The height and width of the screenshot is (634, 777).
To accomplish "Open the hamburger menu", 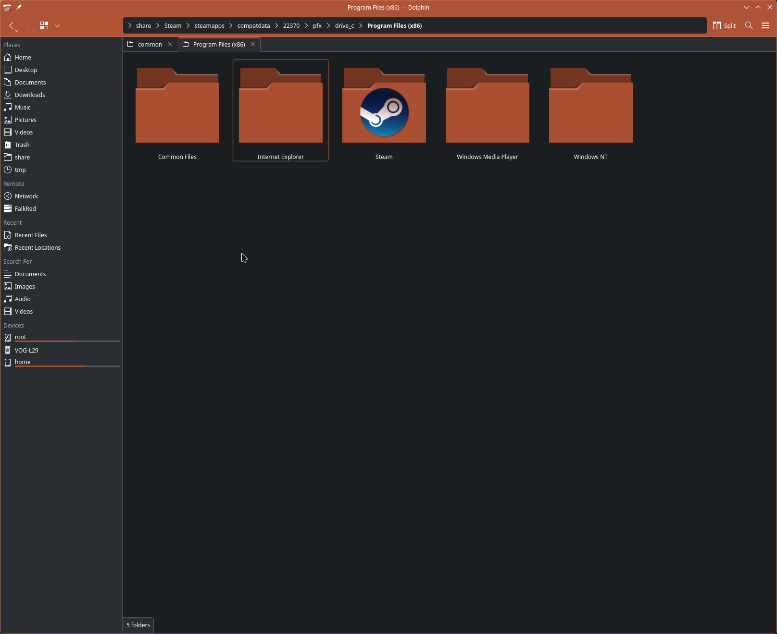I will point(765,25).
